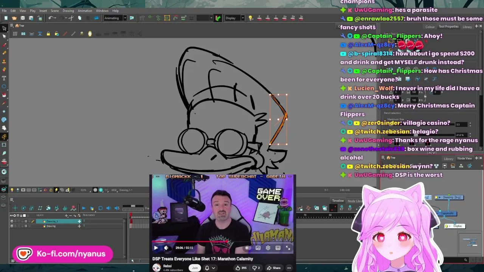Like the video with 395 likes

(241, 268)
